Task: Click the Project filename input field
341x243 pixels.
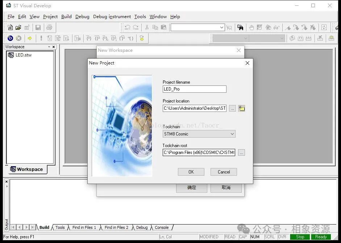Action: click(x=195, y=89)
